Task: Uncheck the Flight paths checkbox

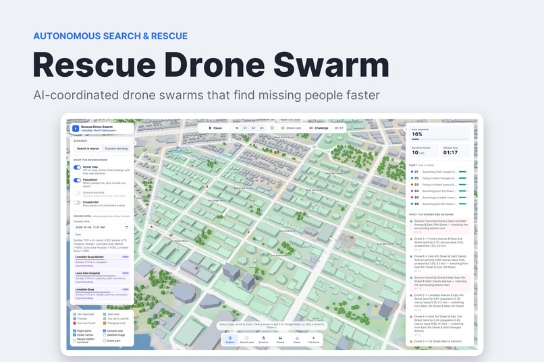Action: coord(75,331)
